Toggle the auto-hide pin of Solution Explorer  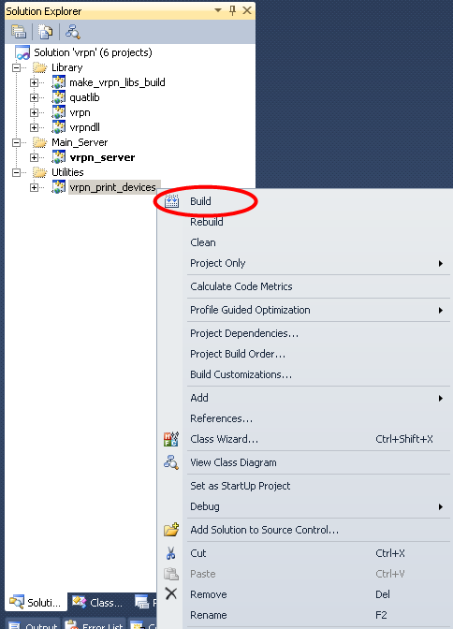tap(232, 10)
